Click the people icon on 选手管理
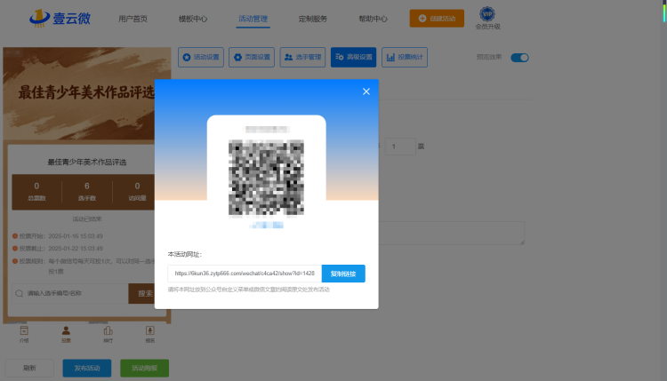 (x=288, y=57)
